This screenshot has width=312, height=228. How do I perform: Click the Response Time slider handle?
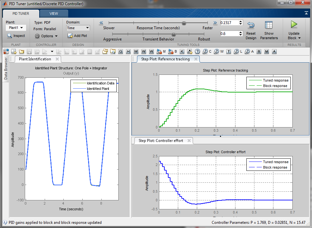(184, 23)
